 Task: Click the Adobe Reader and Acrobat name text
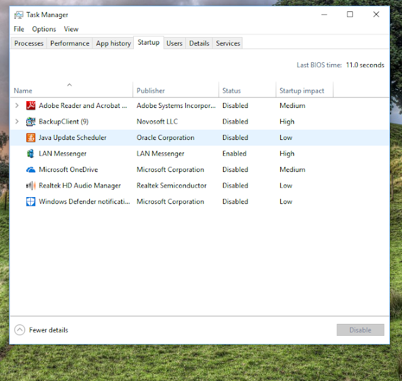[x=83, y=105]
